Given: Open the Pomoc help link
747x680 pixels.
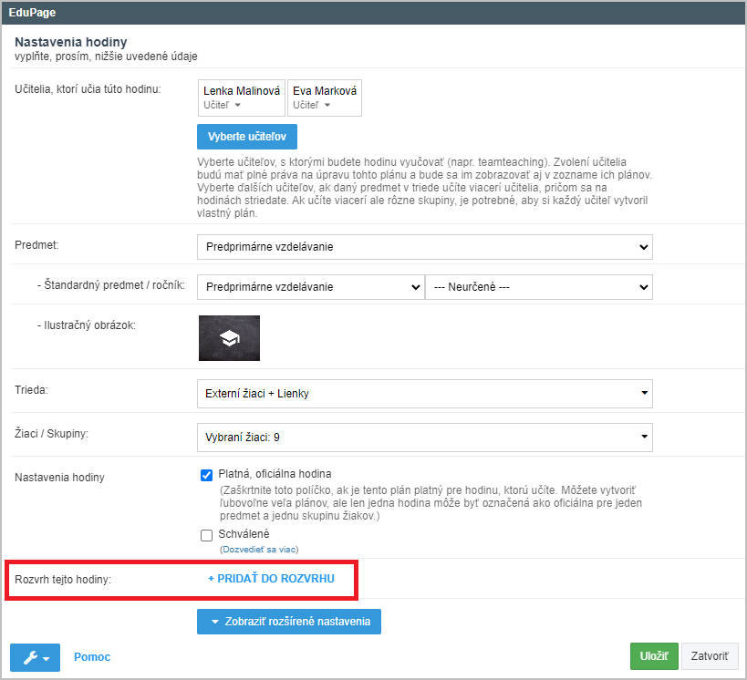Looking at the screenshot, I should (92, 657).
